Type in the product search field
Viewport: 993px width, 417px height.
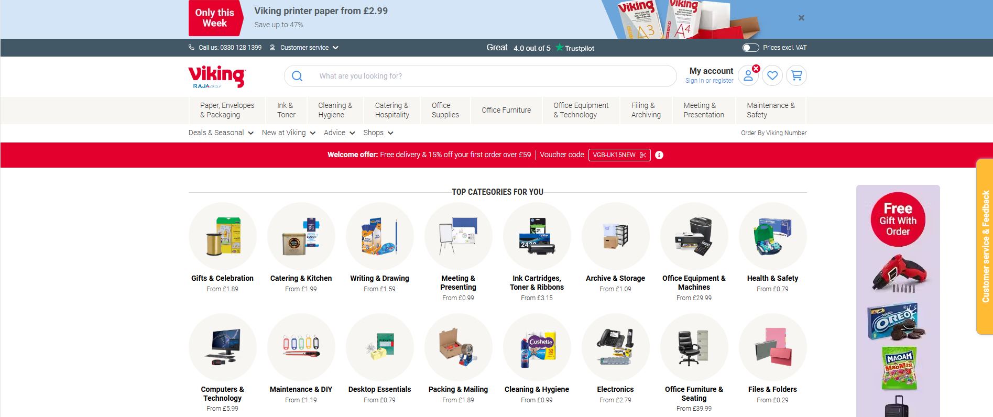[487, 76]
